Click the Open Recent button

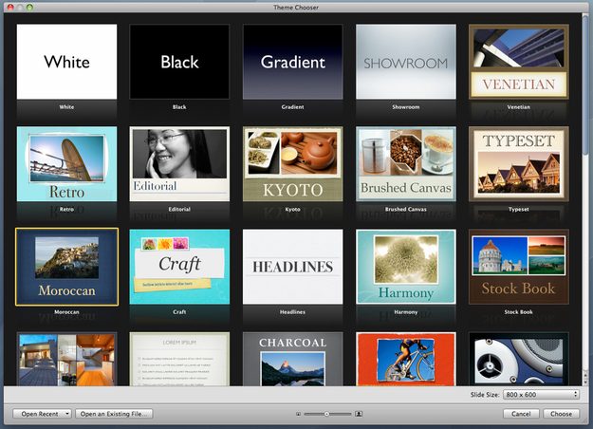(x=42, y=414)
